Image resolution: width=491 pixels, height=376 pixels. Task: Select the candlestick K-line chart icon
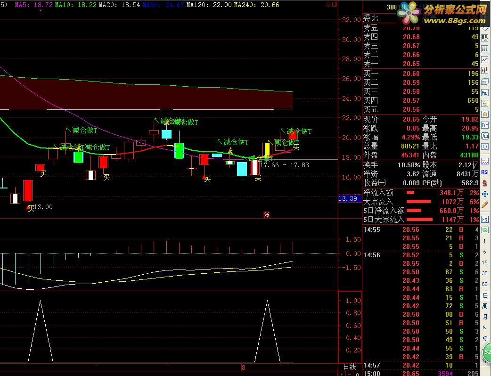[x=485, y=71]
